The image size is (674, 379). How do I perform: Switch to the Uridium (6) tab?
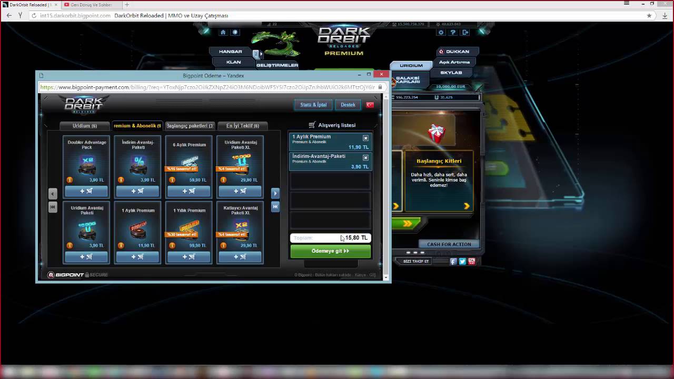pos(85,126)
